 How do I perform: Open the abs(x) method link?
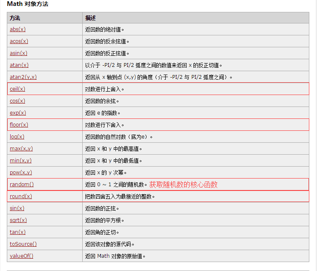17,29
